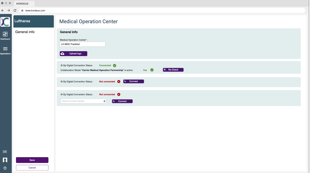Switch language with the DE selector
This screenshot has height=173, width=310.
(5, 152)
